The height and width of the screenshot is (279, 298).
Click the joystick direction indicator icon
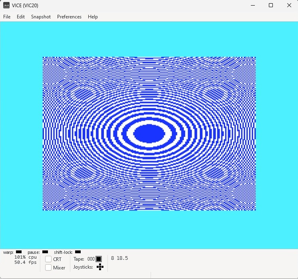coord(100,267)
